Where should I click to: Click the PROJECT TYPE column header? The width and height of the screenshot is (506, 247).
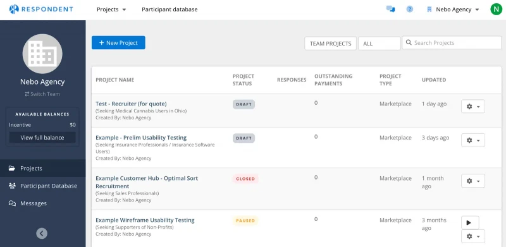(390, 80)
